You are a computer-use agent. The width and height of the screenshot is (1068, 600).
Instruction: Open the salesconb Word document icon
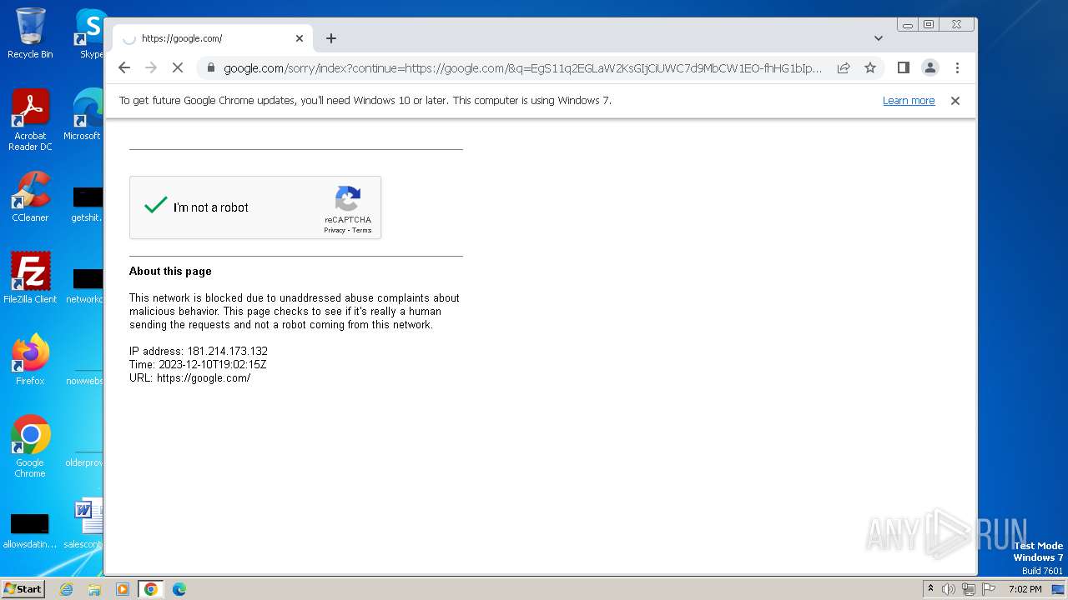coord(86,523)
